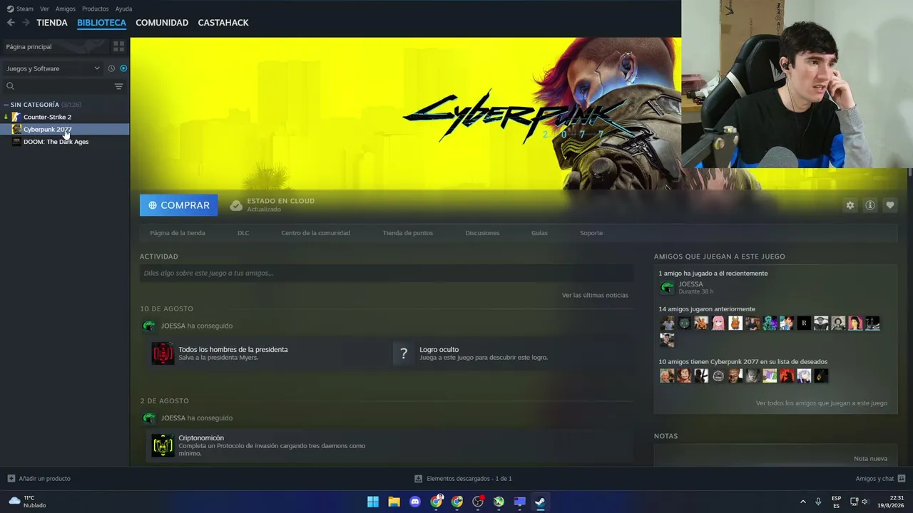Image resolution: width=913 pixels, height=513 pixels.
Task: Click the cloud status checkmark icon
Action: (x=236, y=205)
